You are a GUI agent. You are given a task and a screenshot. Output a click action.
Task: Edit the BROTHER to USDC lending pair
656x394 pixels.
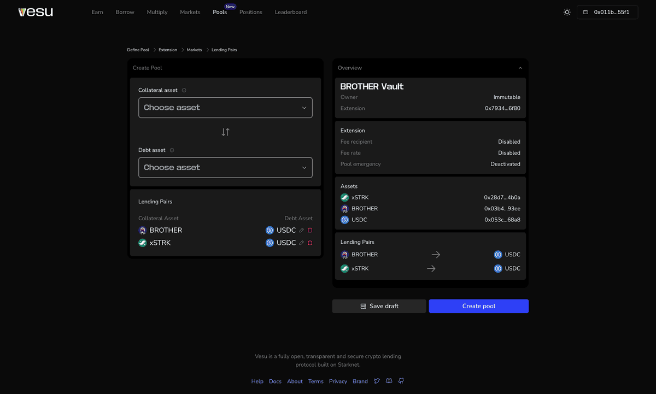(x=301, y=230)
